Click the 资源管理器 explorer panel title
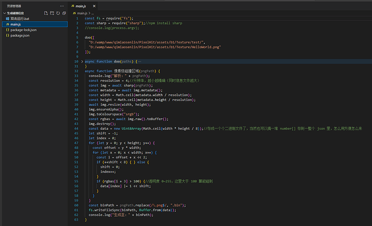372x226 pixels. click(14, 5)
